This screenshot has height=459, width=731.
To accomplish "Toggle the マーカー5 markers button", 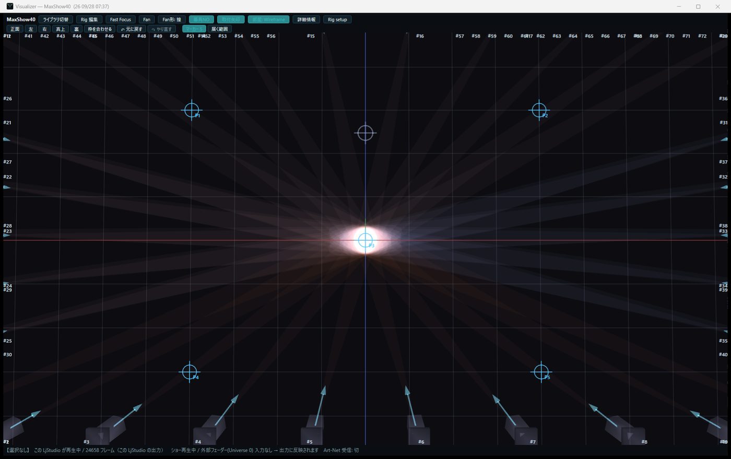I will point(194,29).
